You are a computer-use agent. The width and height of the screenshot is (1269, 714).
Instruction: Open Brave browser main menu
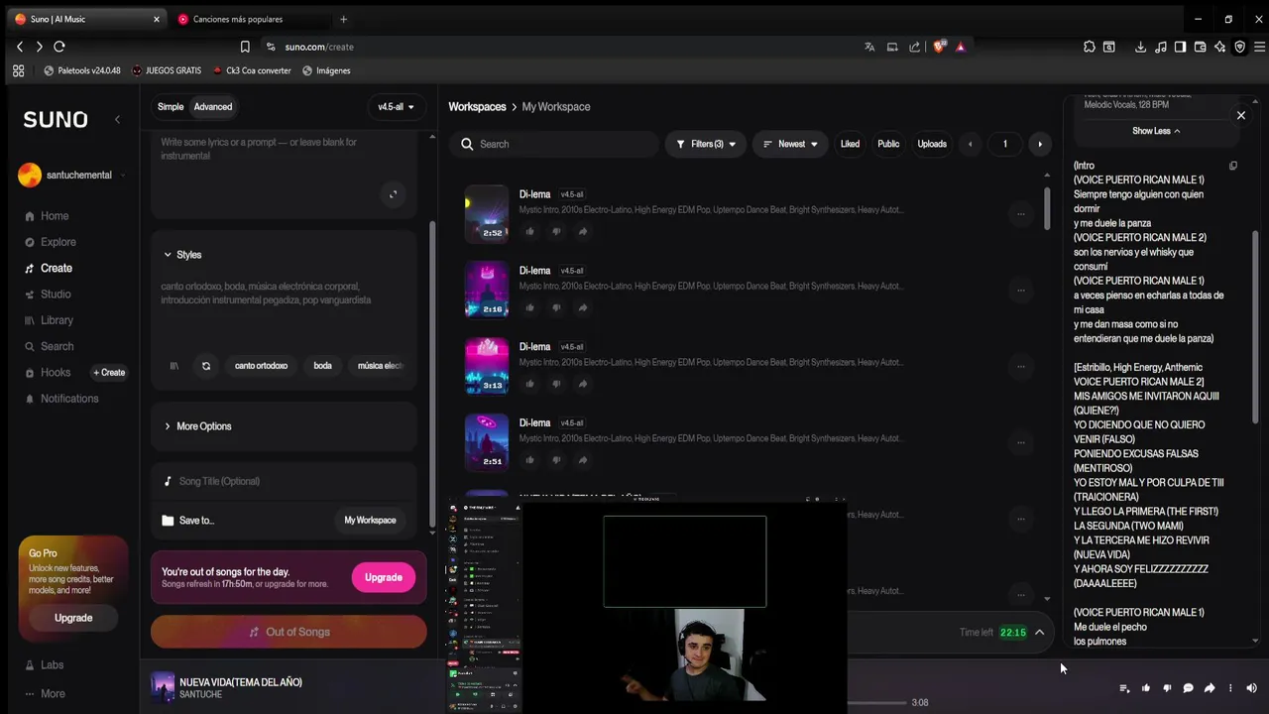[1260, 47]
